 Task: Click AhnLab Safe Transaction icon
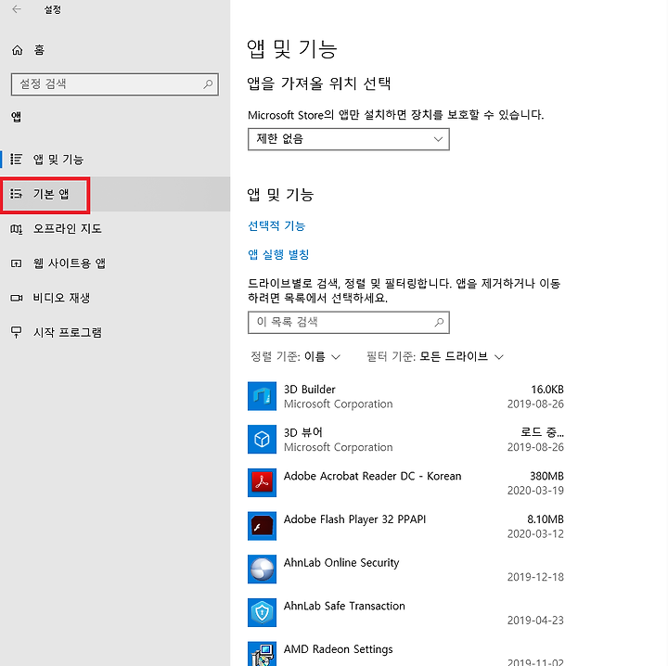(x=262, y=613)
